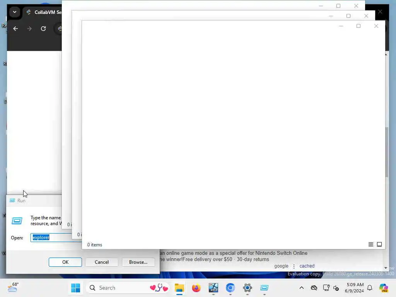
Task: Open the weather widget showing 68°
Action: click(13, 288)
